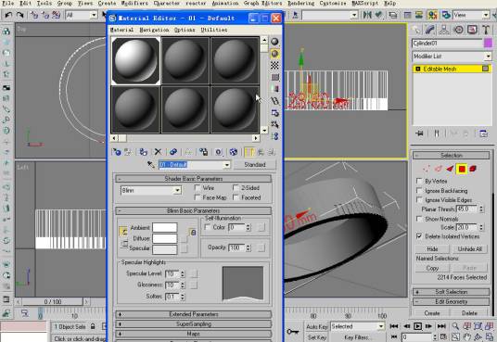497x342 pixels.
Task: Toggle the By Vertex checkbox
Action: pos(419,181)
